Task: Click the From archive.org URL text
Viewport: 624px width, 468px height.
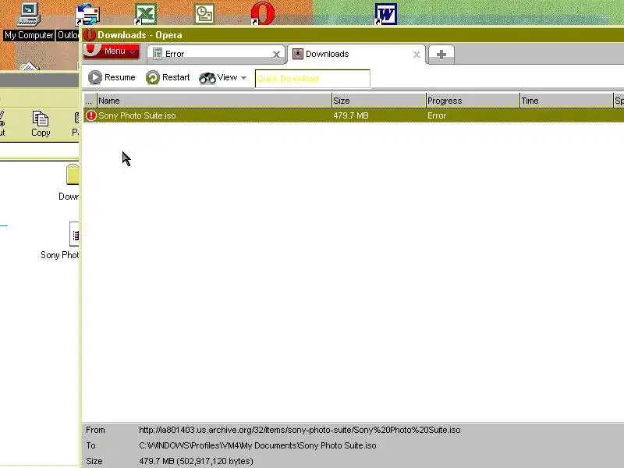Action: (300, 430)
